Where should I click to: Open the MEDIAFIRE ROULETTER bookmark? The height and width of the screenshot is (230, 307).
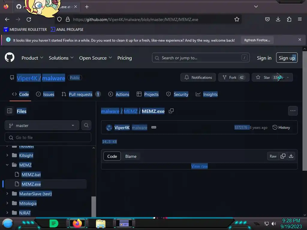tap(25, 30)
